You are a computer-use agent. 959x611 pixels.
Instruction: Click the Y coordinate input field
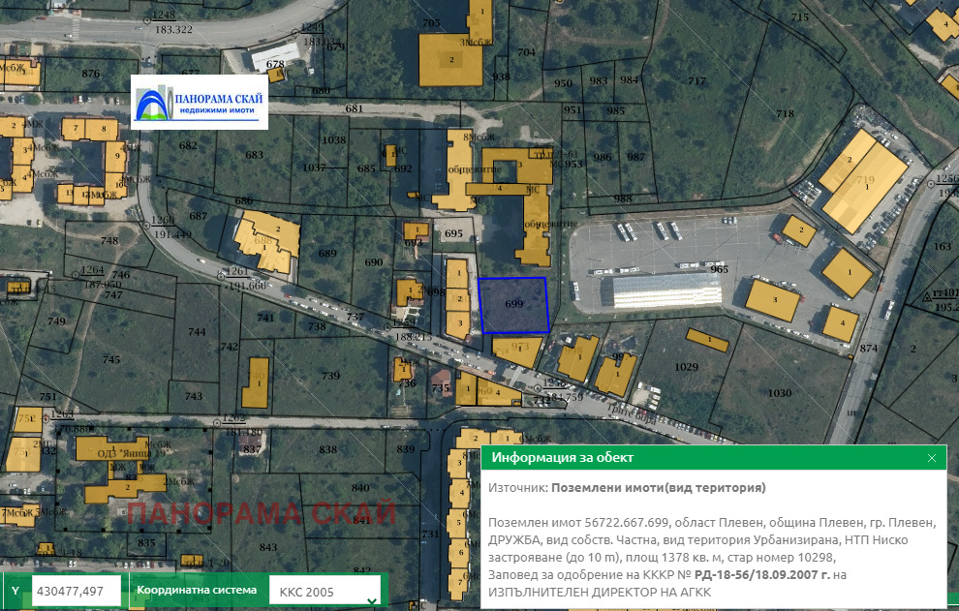point(77,591)
